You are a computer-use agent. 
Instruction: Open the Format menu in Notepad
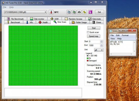tap(125, 35)
